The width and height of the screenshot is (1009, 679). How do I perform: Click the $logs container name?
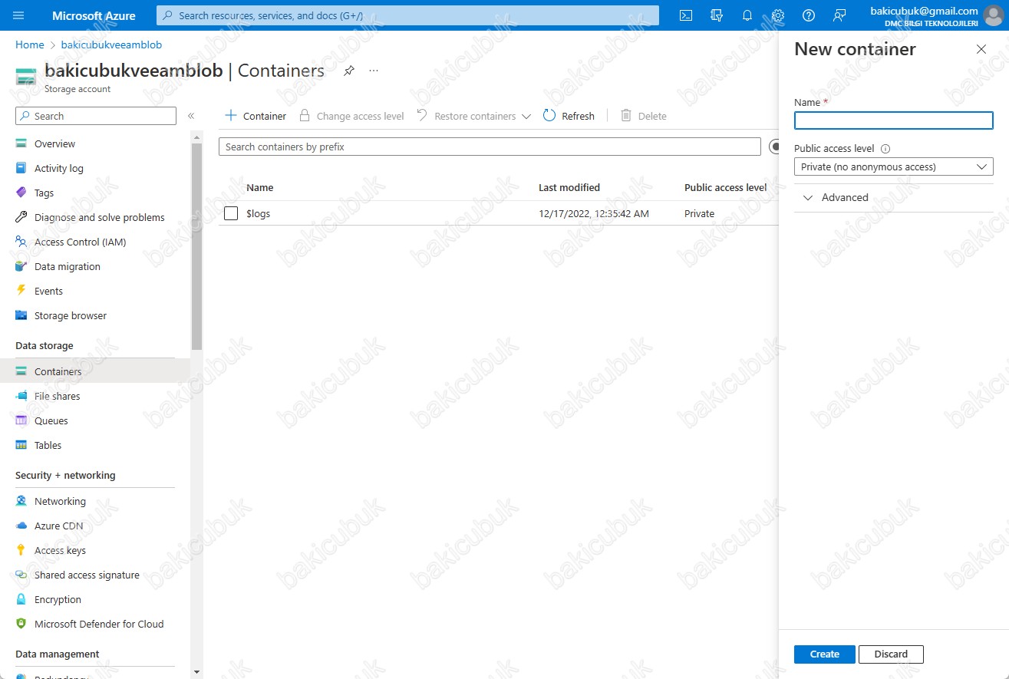[258, 213]
